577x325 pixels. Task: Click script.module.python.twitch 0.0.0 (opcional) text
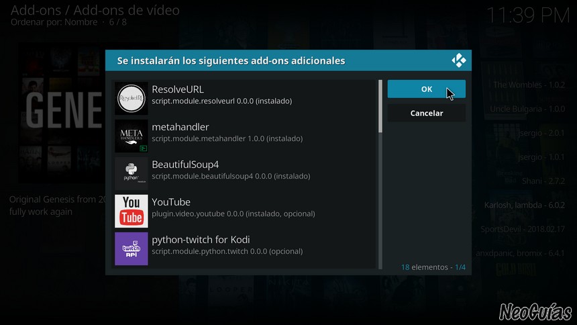[x=227, y=251]
